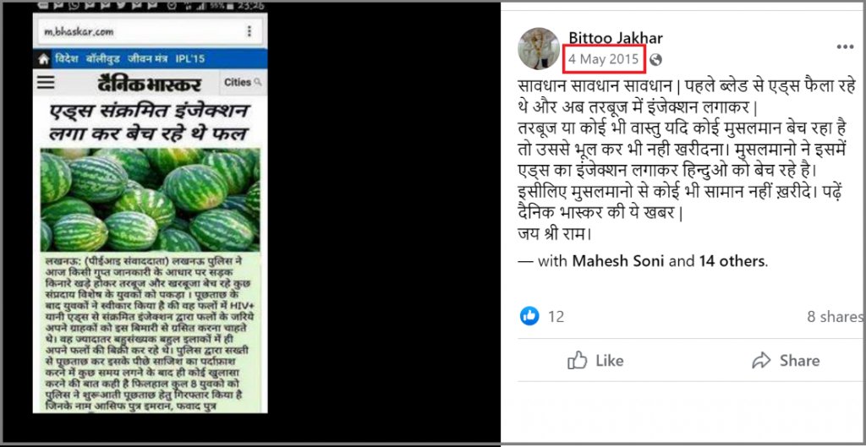Open Mahesh Soni tagged profile

coord(618,260)
